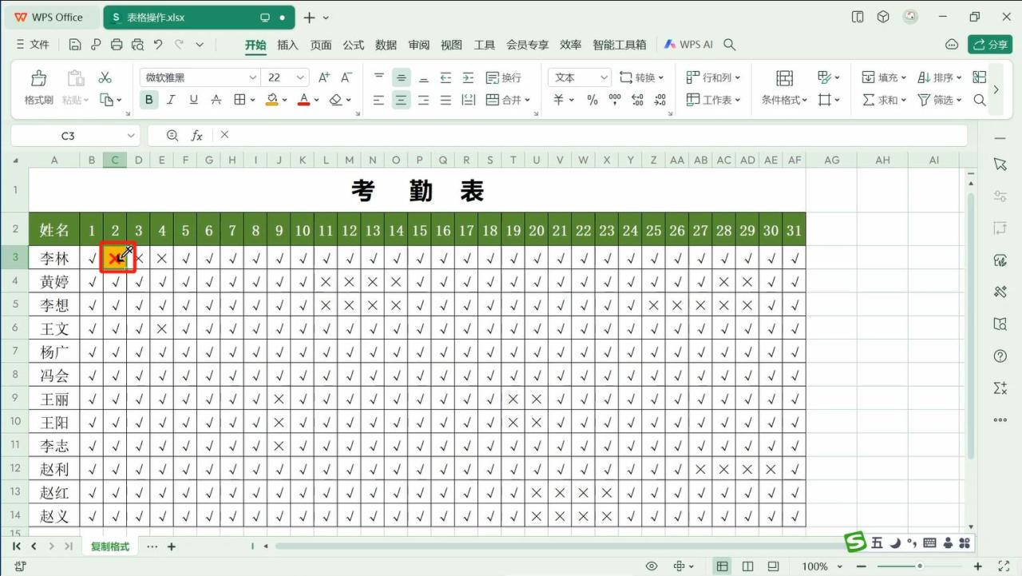This screenshot has height=576, width=1022.
Task: Open Fill (填充) menu
Action: coord(884,77)
